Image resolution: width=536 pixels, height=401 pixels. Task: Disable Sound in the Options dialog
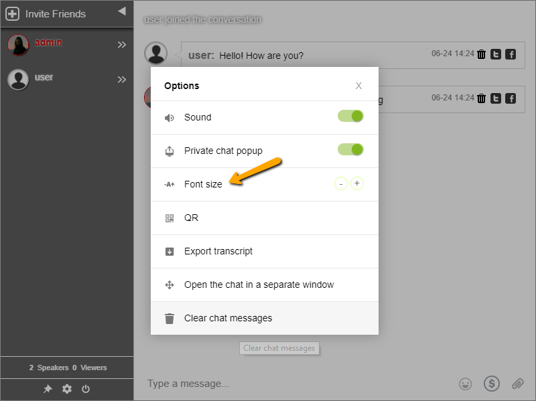tap(350, 116)
